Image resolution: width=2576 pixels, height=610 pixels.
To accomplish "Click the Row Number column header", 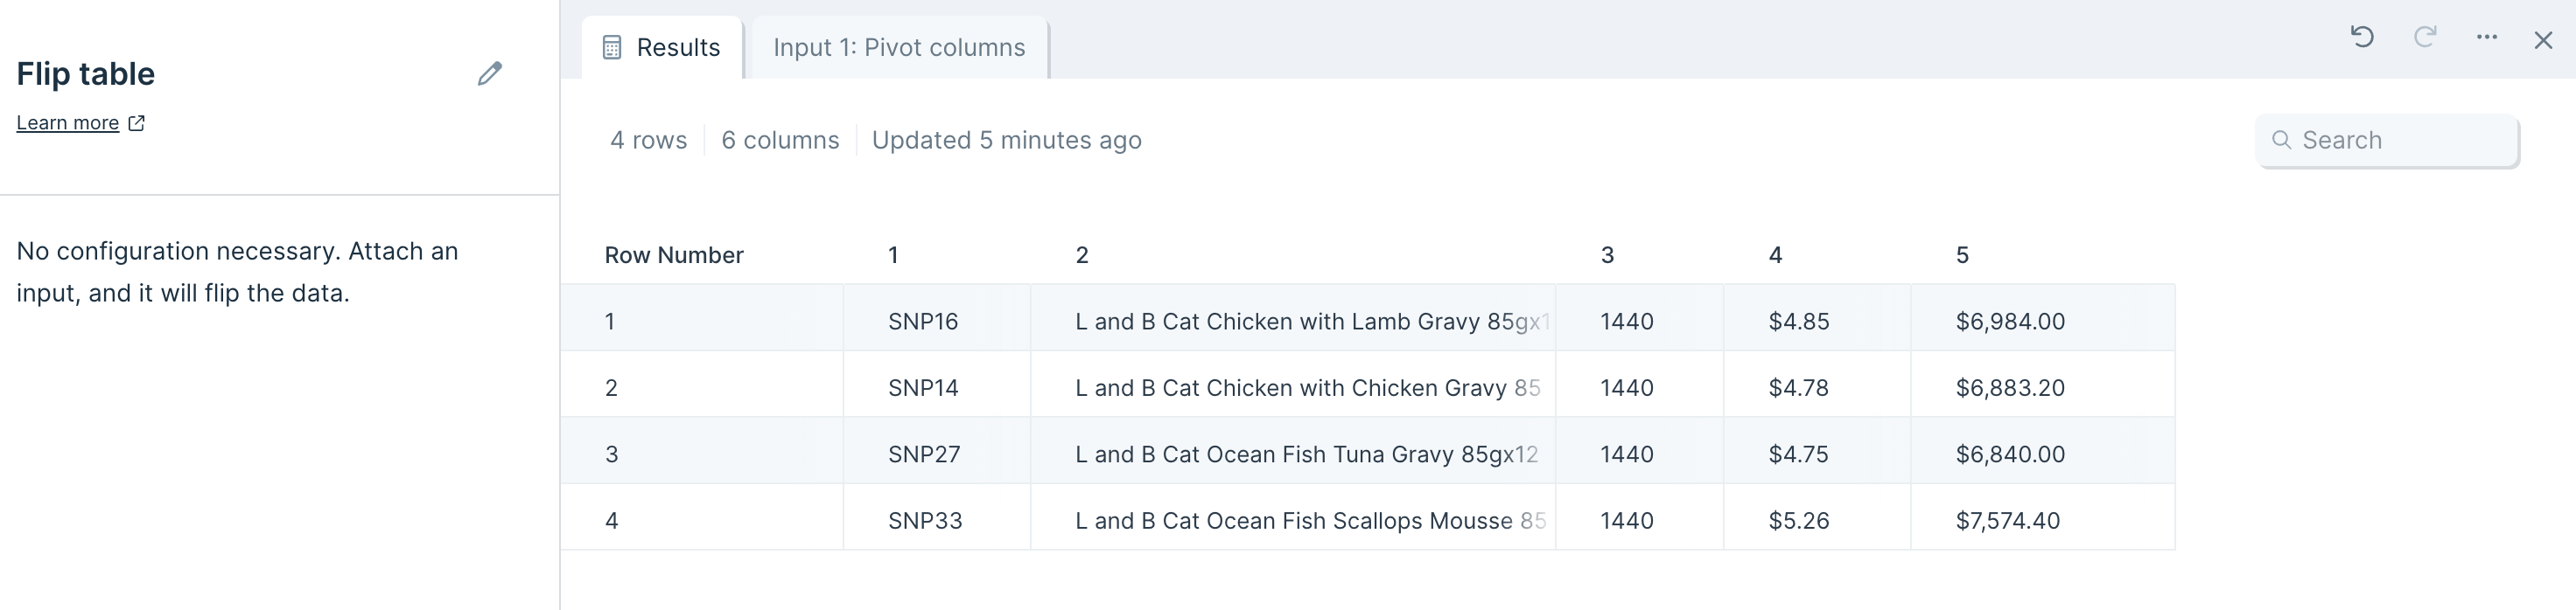I will [673, 255].
